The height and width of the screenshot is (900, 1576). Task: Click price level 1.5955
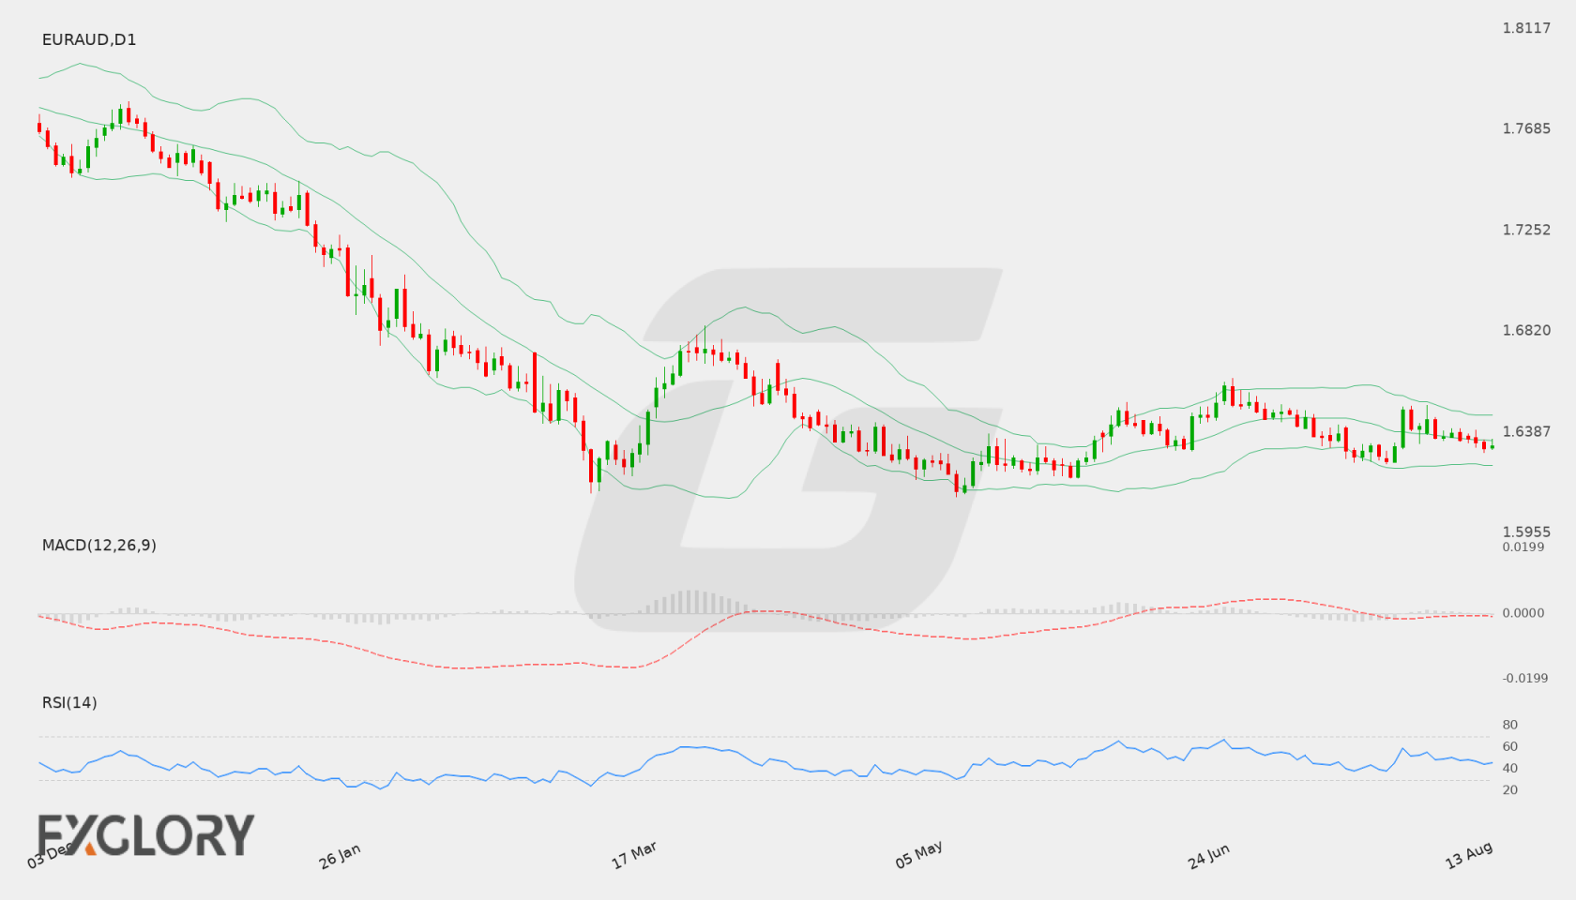pyautogui.click(x=1526, y=532)
